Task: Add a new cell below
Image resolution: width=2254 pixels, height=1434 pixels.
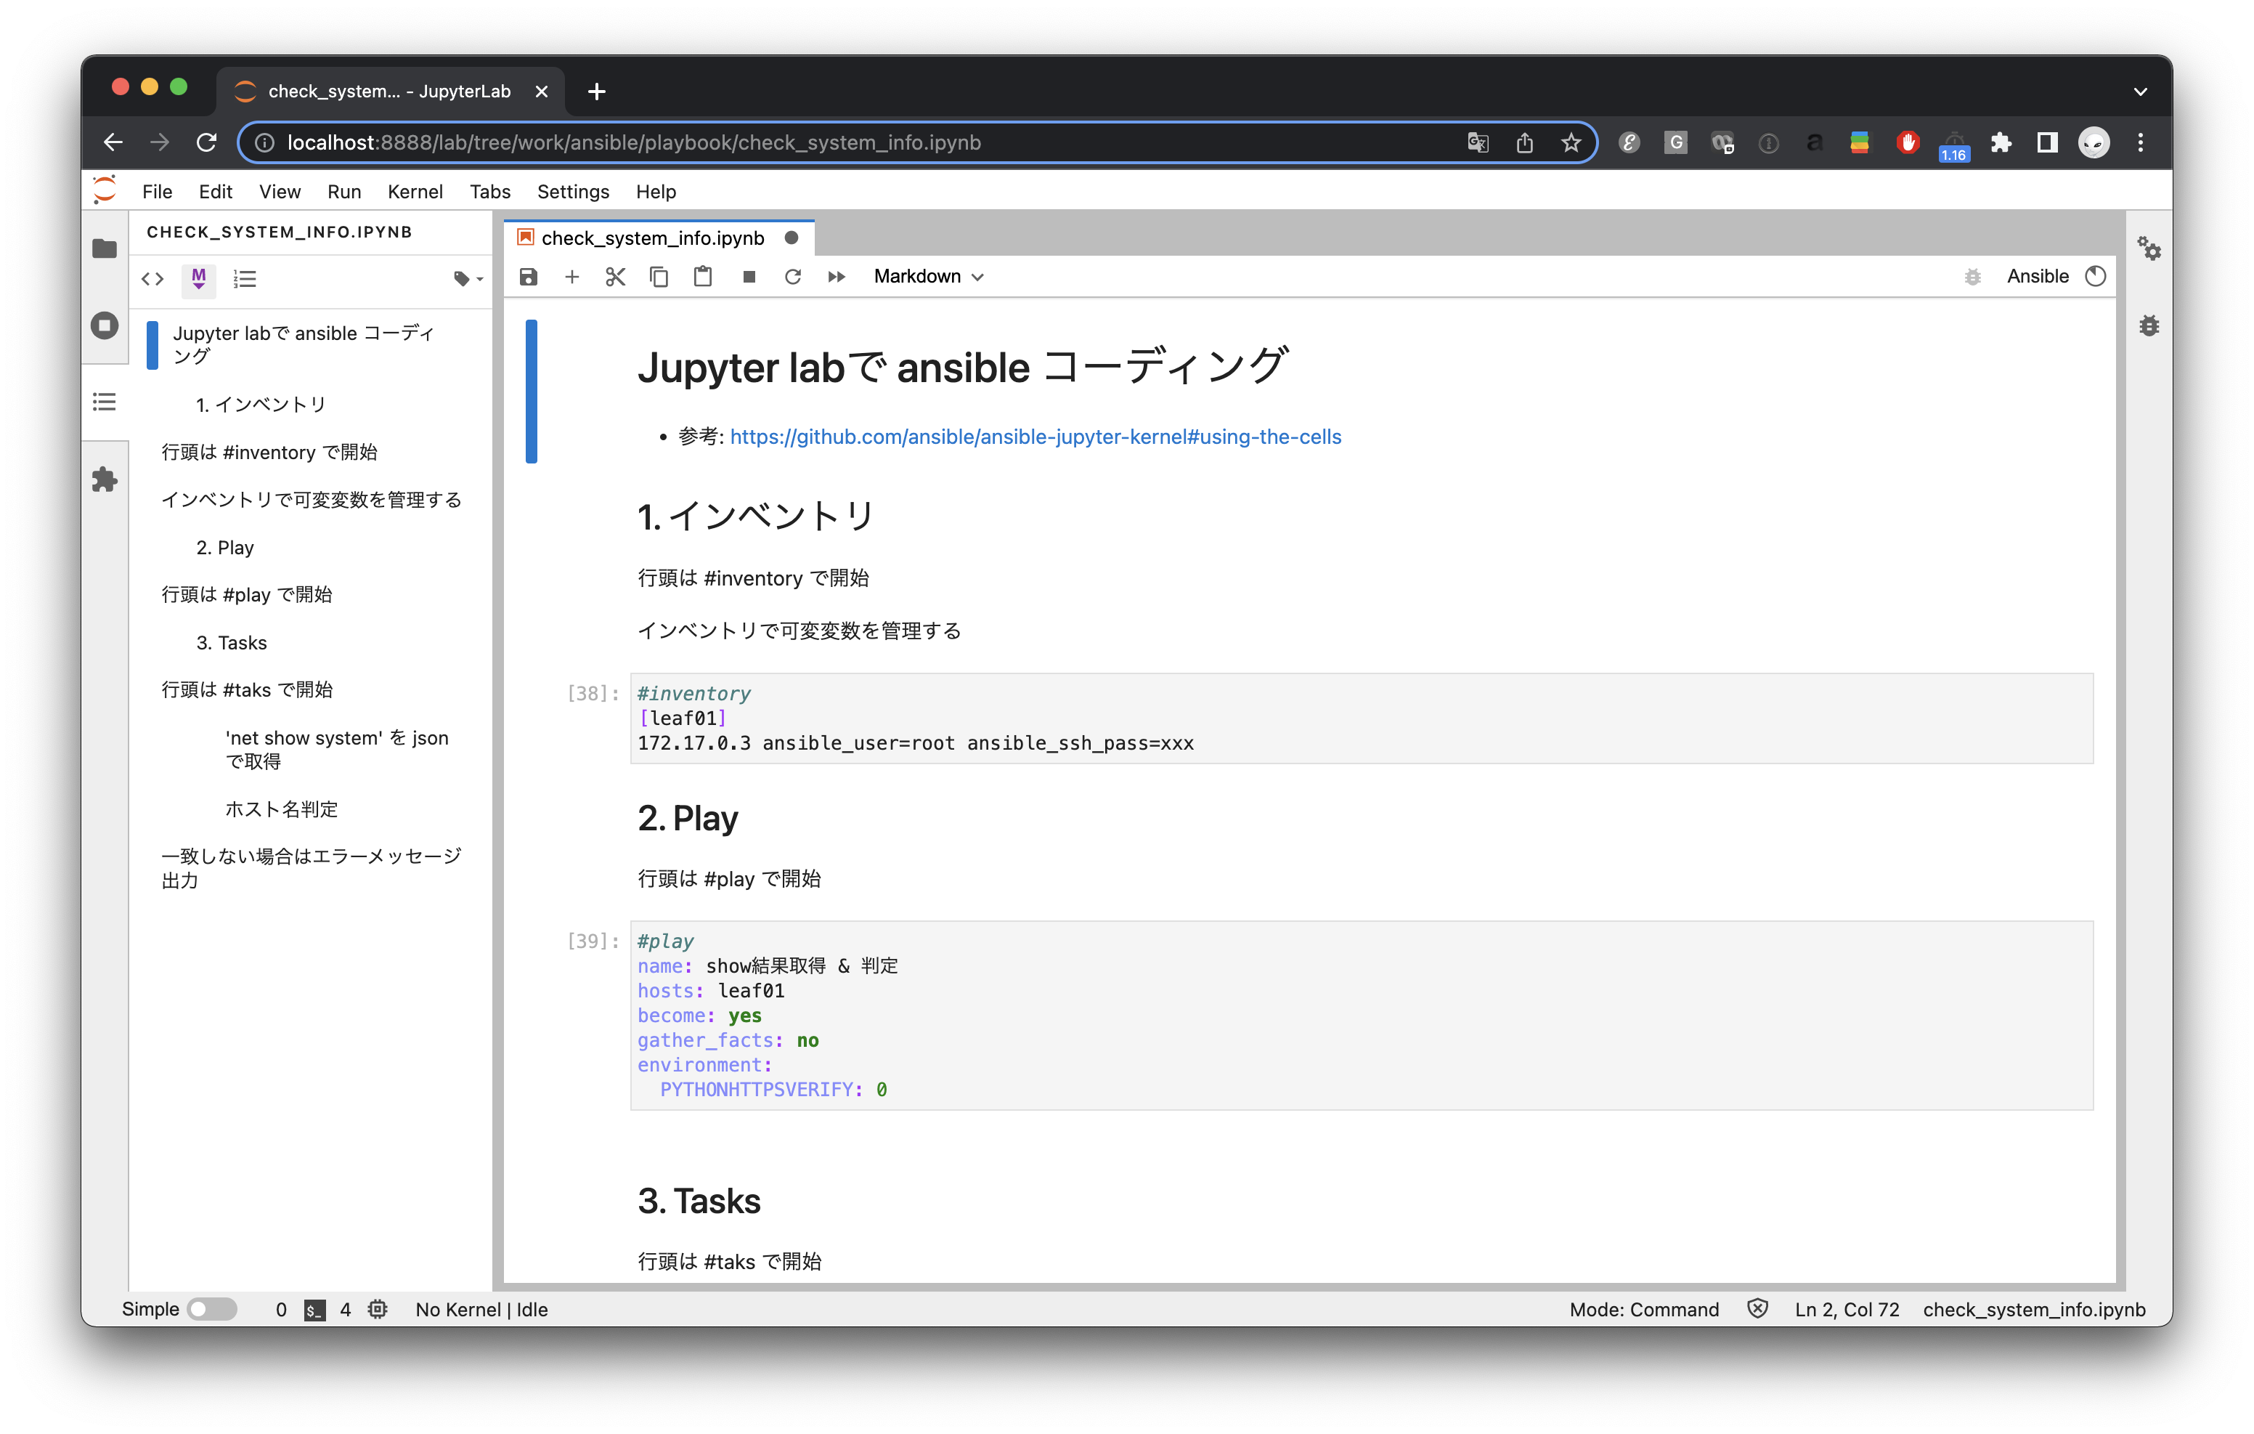Action: (x=572, y=276)
